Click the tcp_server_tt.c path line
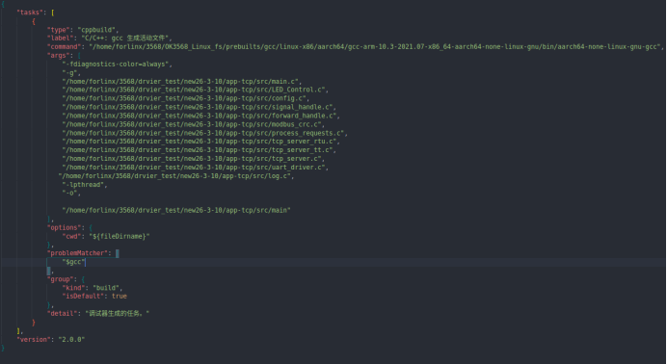This screenshot has height=364, width=667. [198, 150]
